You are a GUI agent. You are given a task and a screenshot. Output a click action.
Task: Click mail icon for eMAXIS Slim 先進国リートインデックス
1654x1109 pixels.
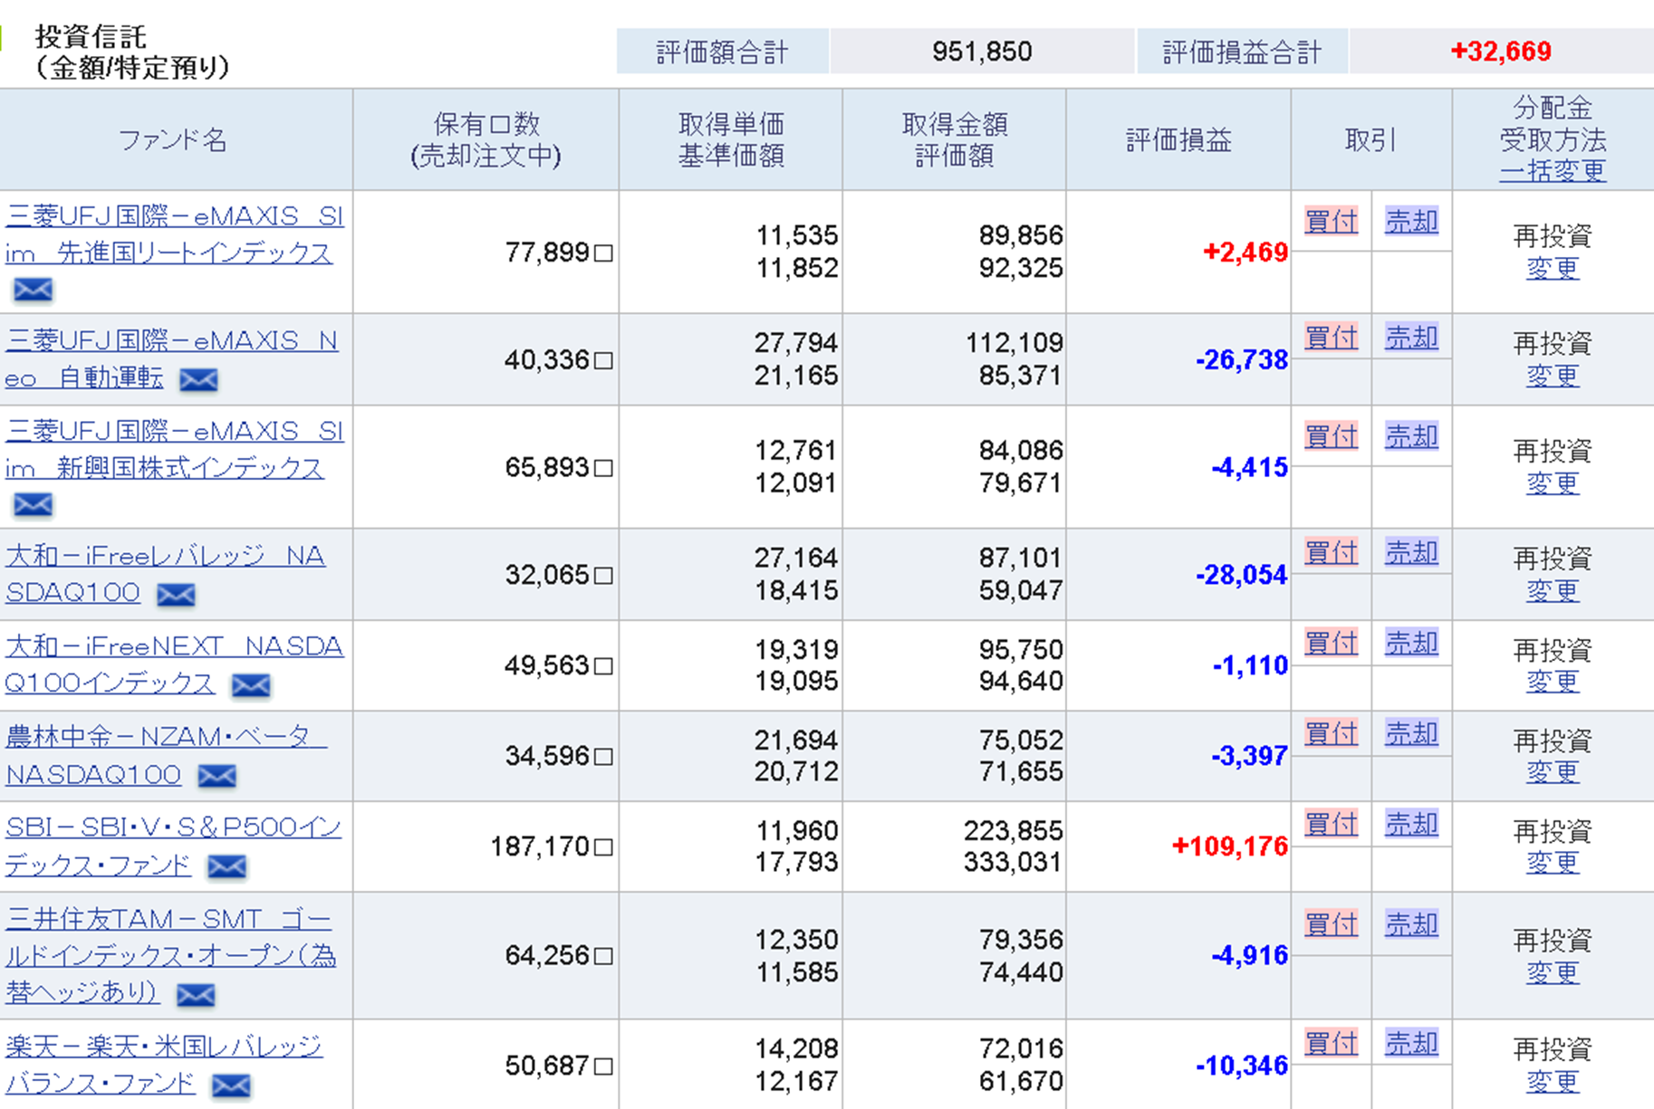pos(34,290)
